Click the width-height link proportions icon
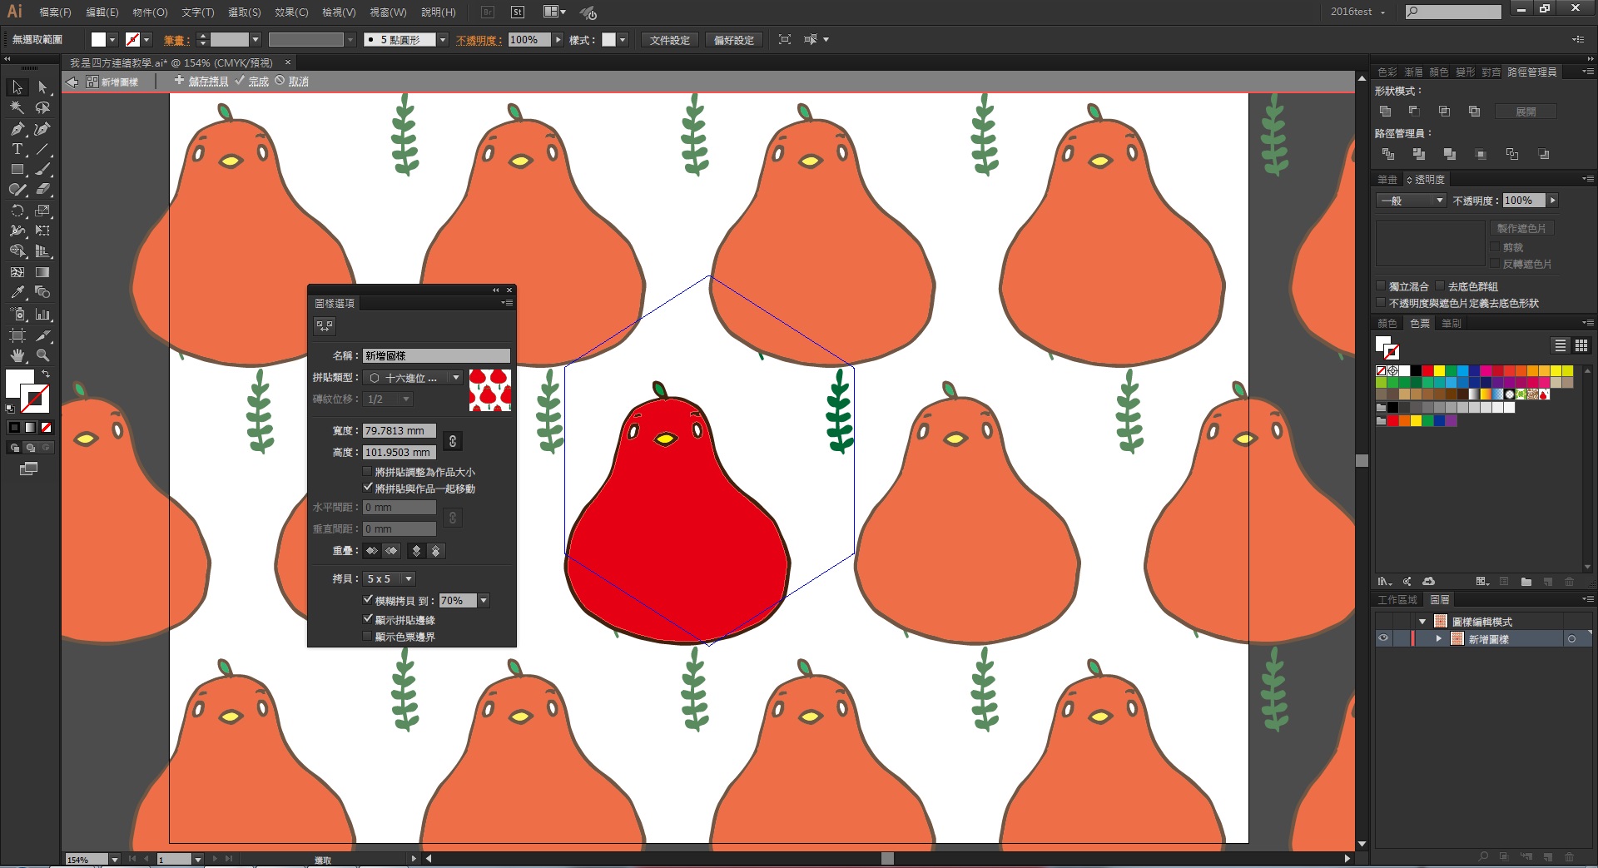This screenshot has height=868, width=1598. (452, 441)
